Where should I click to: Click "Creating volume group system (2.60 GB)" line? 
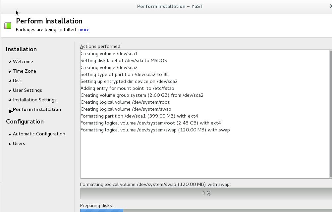coord(142,95)
